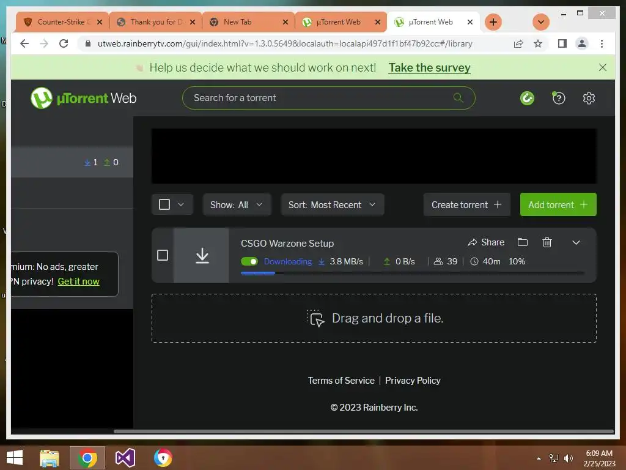Open the settings gear icon
The width and height of the screenshot is (626, 470).
589,98
